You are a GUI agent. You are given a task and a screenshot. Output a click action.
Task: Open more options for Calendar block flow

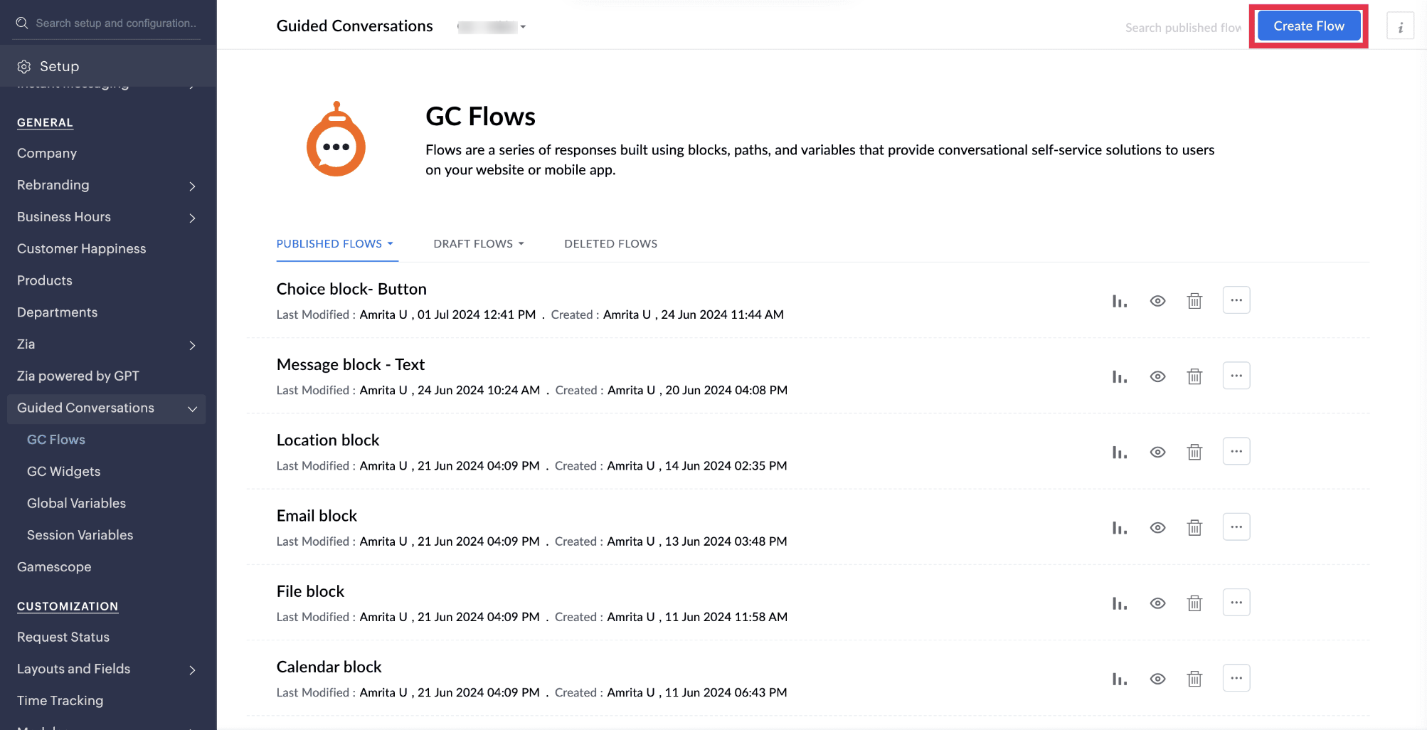pyautogui.click(x=1236, y=679)
